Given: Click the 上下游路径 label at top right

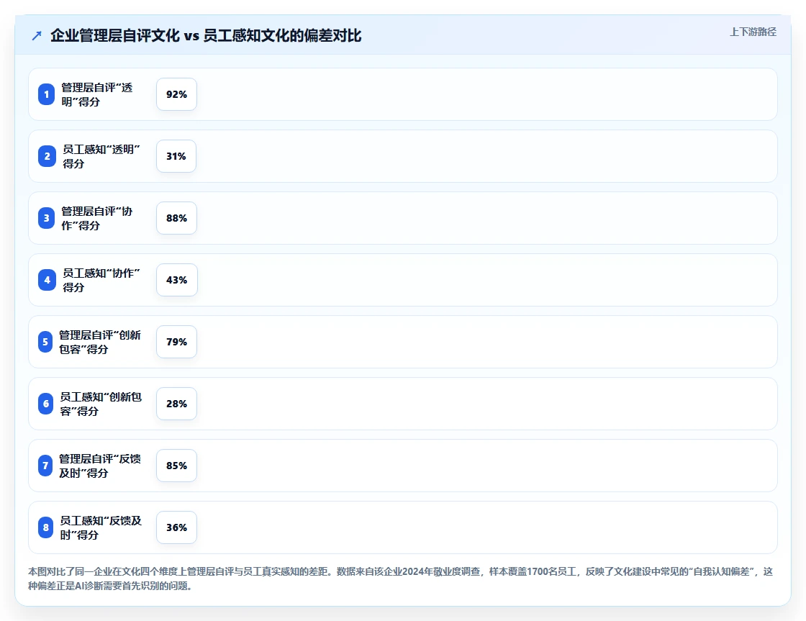Looking at the screenshot, I should 753,32.
